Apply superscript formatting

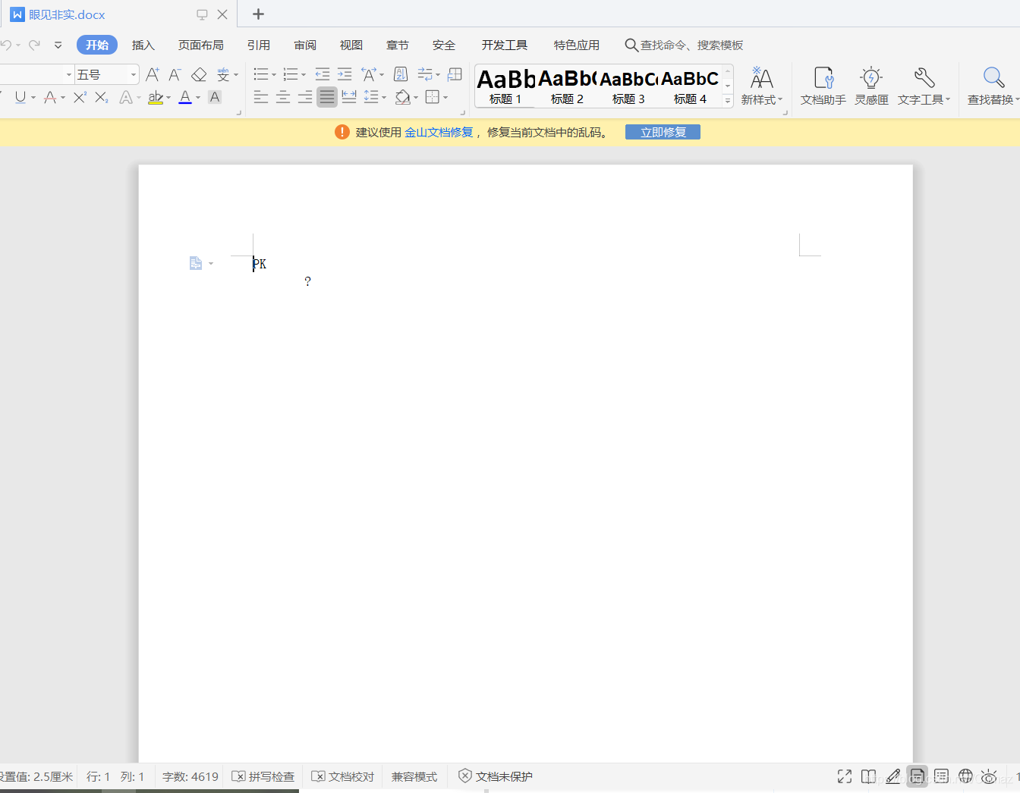click(x=80, y=97)
